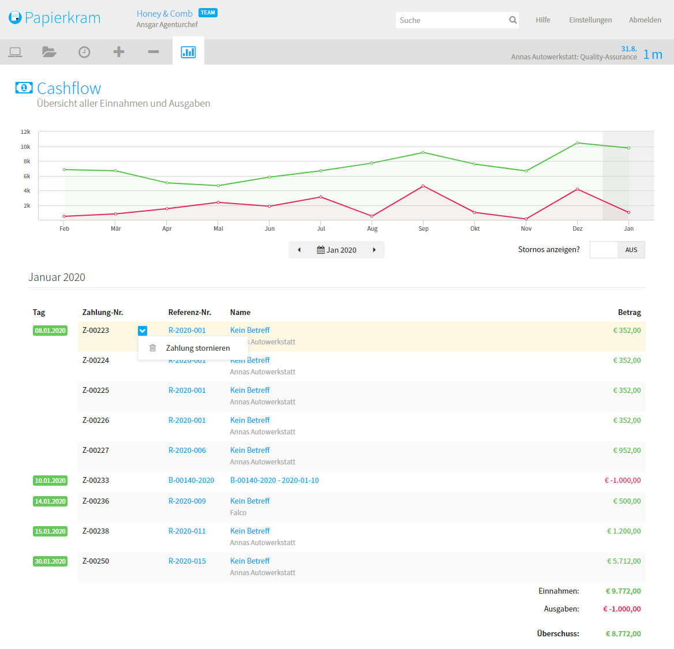
Task: Open the B-00140-2020 - 2020-01-10 entry
Action: [x=274, y=481]
